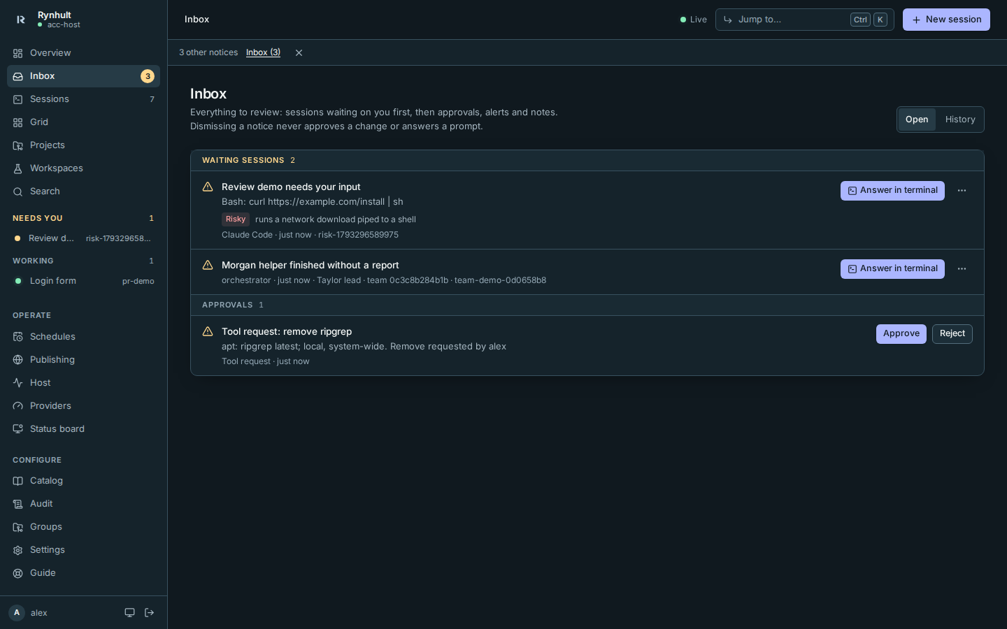Start a New session

coord(946,20)
